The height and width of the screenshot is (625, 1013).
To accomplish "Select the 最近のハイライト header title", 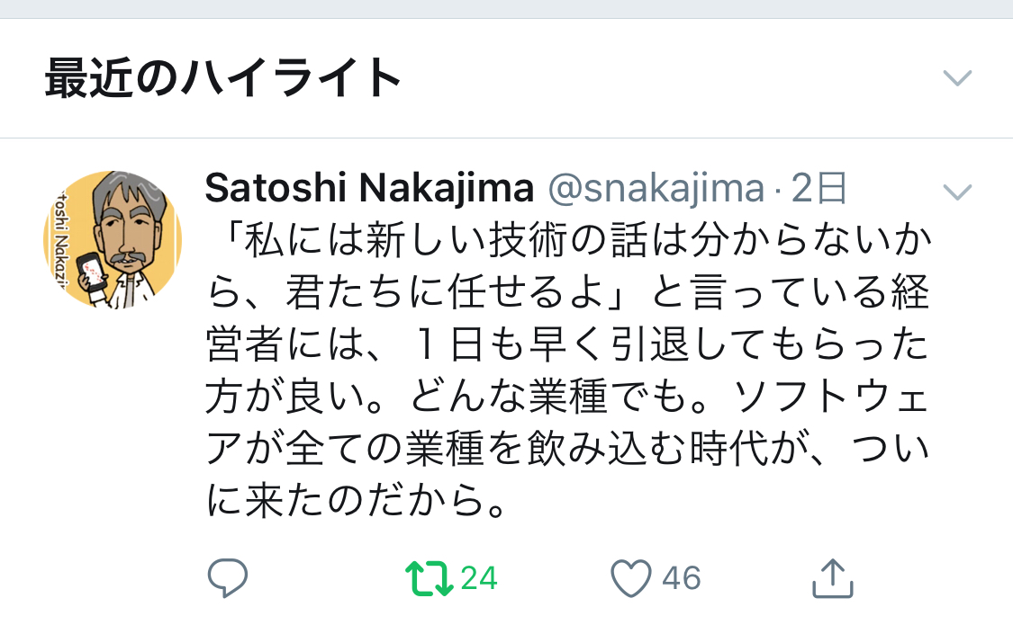I will click(x=222, y=78).
